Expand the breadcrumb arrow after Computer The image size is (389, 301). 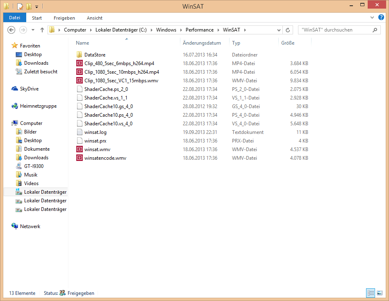point(91,30)
